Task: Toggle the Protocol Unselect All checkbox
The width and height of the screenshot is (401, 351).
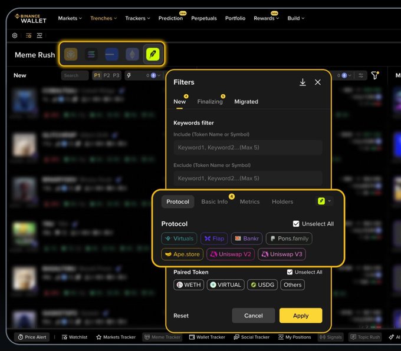Action: [296, 224]
